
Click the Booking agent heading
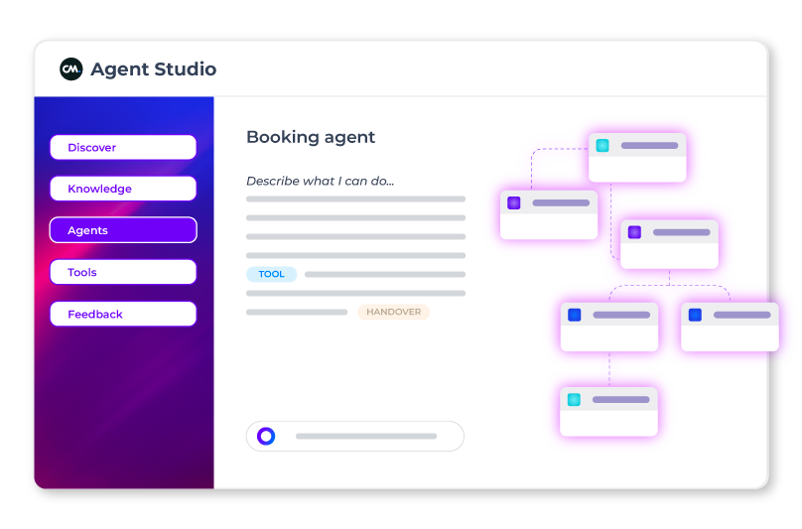[x=311, y=137]
